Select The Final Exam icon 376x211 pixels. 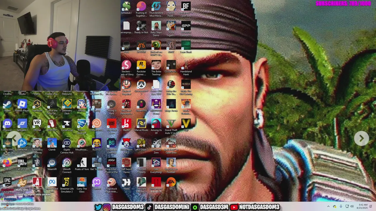pyautogui.click(x=111, y=127)
